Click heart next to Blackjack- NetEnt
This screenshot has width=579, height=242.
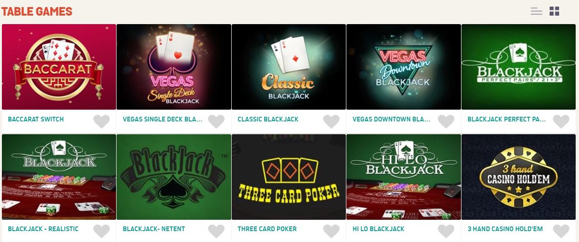(x=216, y=231)
